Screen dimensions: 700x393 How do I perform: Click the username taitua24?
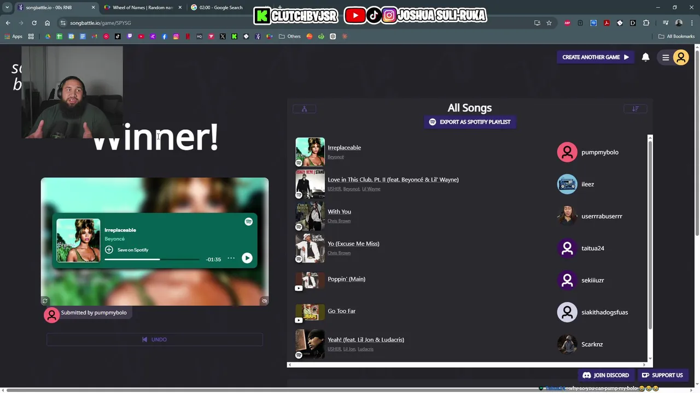click(x=593, y=248)
